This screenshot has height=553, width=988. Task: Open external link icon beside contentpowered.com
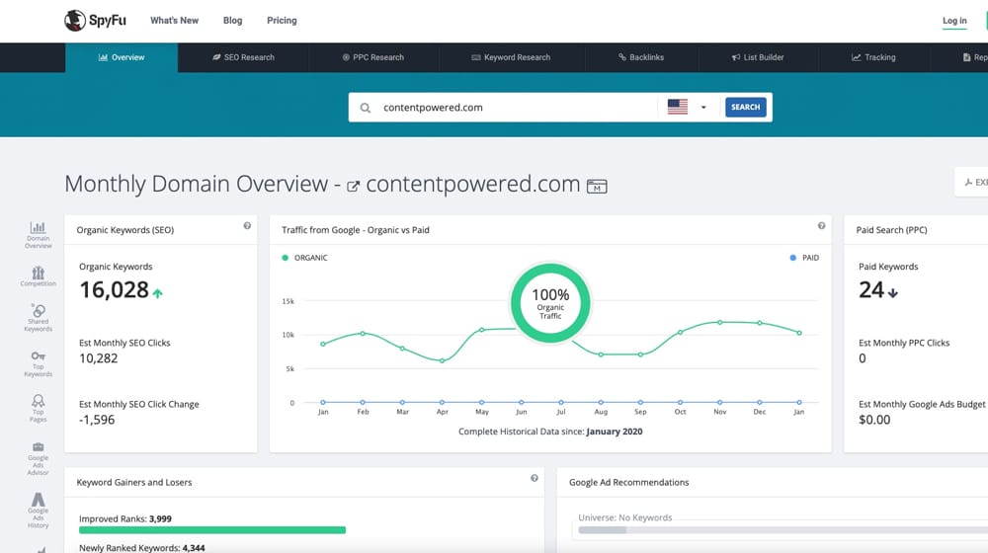click(353, 186)
